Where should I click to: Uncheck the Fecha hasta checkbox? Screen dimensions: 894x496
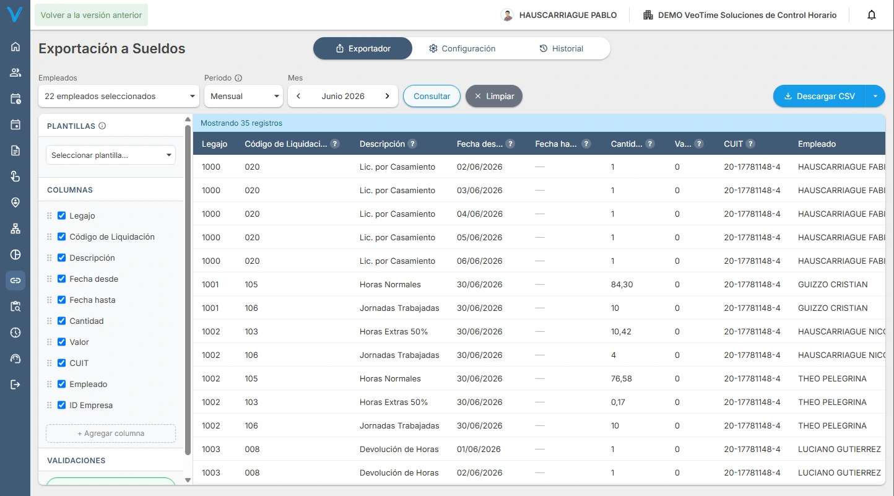[x=61, y=300]
